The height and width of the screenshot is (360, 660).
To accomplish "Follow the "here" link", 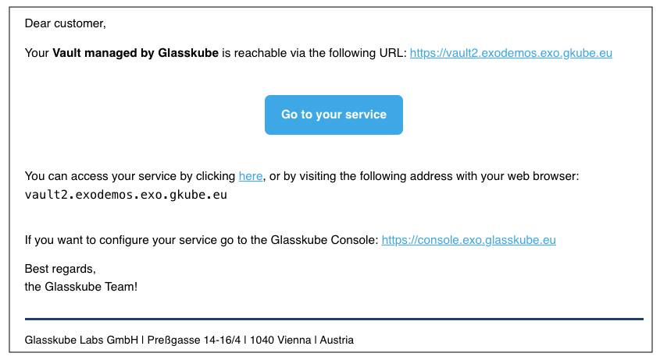I will pos(251,177).
